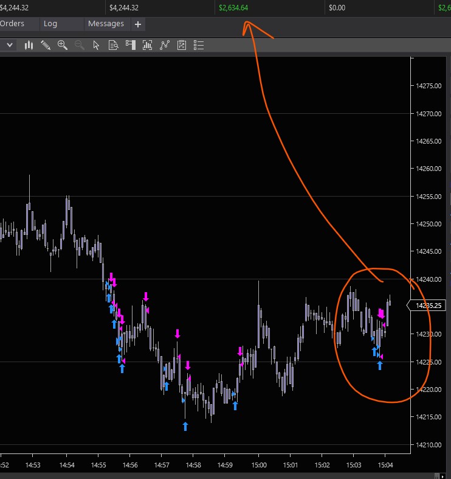Select the drawing tools pencil icon
451x479 pixels.
pos(46,45)
